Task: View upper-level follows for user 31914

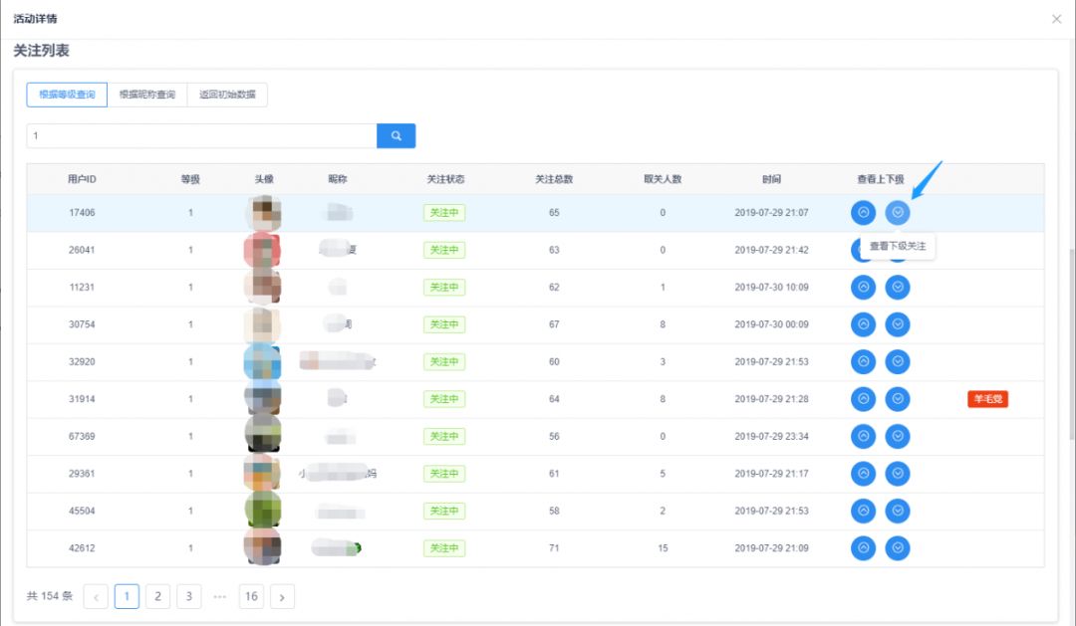Action: tap(863, 399)
